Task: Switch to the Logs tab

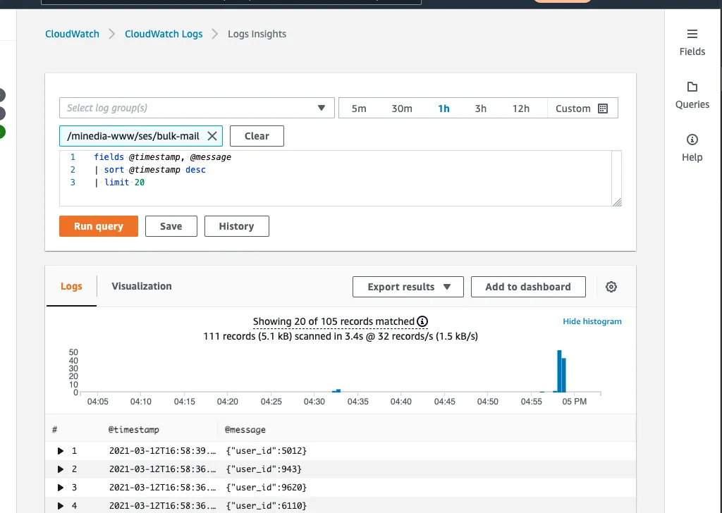Action: pyautogui.click(x=71, y=287)
